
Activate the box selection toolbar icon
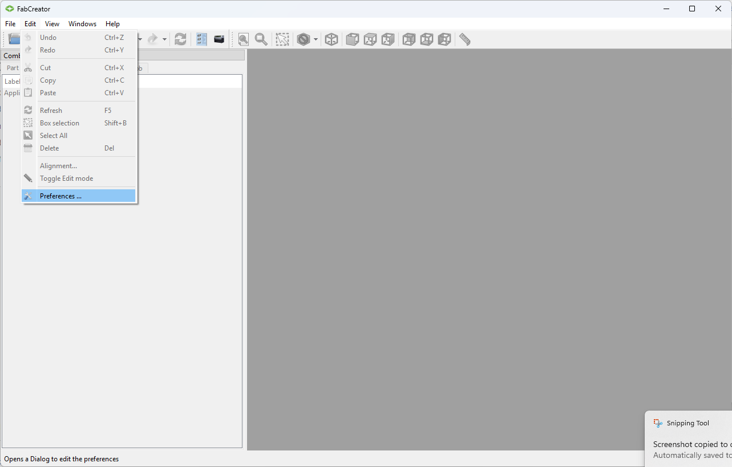(282, 39)
